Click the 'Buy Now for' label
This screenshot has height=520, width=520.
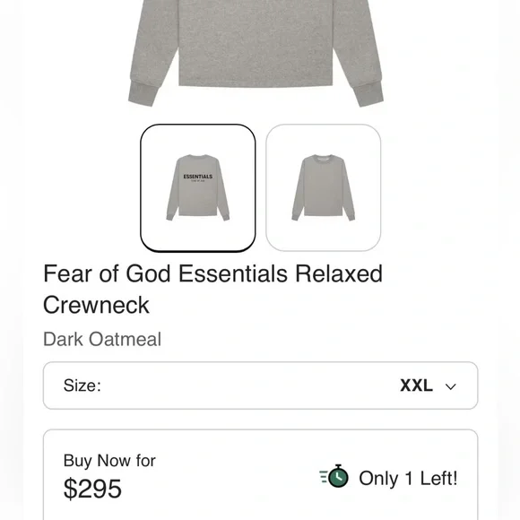coord(109,461)
